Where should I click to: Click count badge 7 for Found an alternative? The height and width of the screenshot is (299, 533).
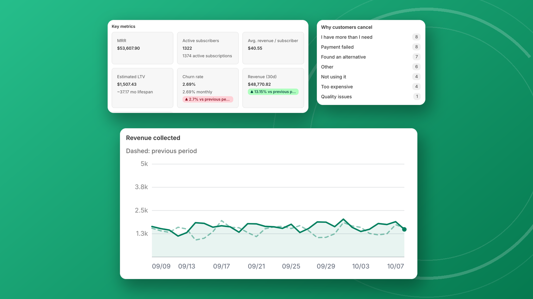tap(416, 57)
